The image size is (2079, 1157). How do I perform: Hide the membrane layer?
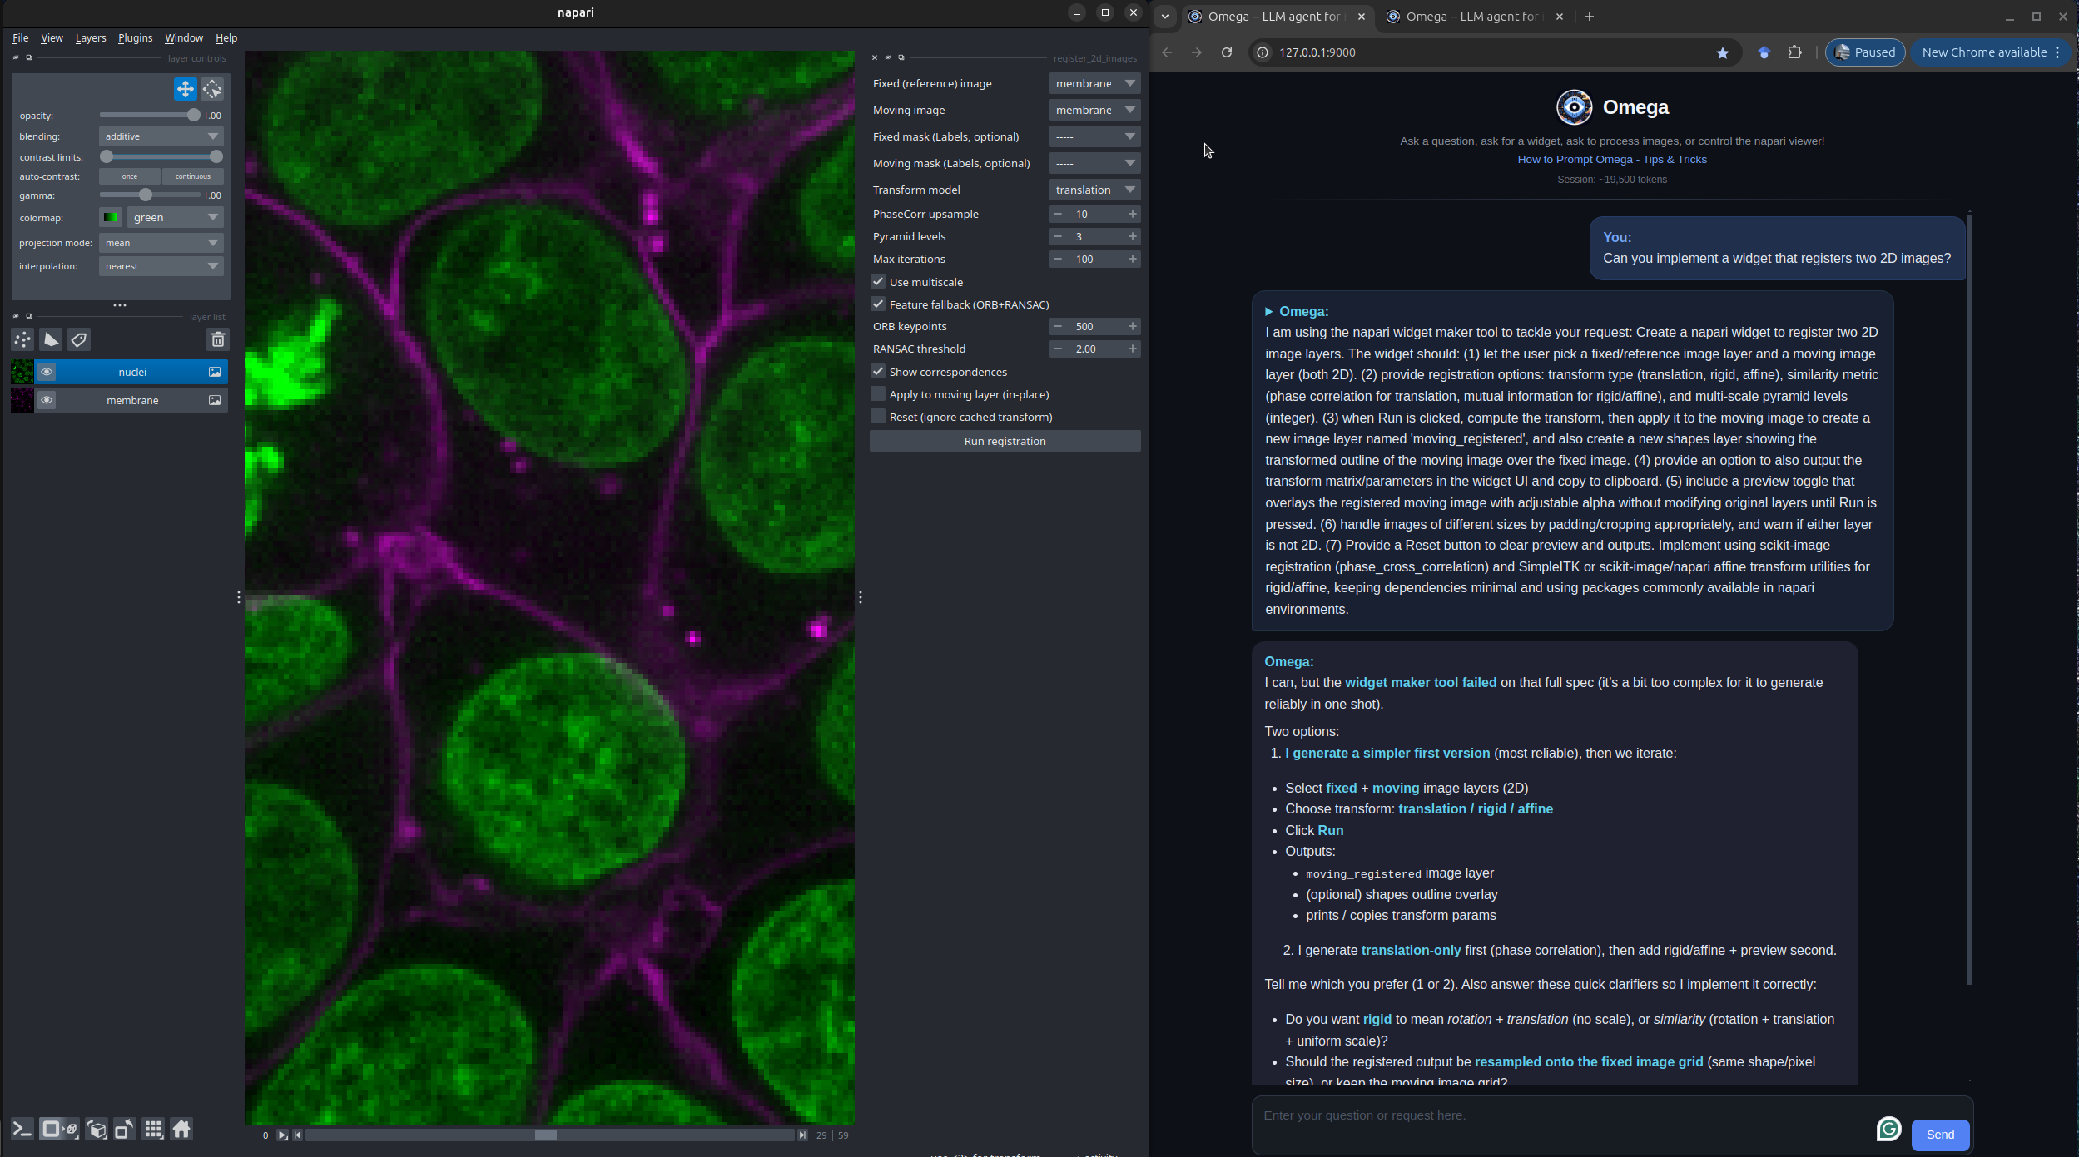coord(47,400)
